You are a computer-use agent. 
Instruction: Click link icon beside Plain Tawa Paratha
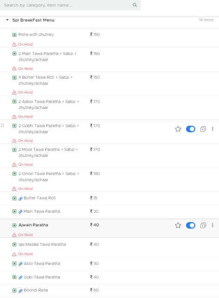pos(20,212)
